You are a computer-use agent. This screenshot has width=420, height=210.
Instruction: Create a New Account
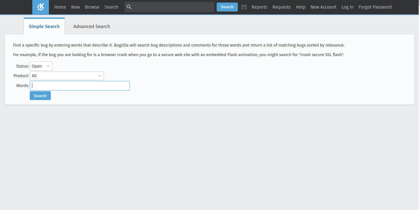pyautogui.click(x=323, y=7)
